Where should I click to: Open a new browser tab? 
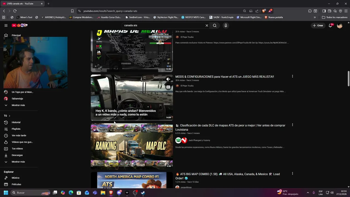point(48,4)
